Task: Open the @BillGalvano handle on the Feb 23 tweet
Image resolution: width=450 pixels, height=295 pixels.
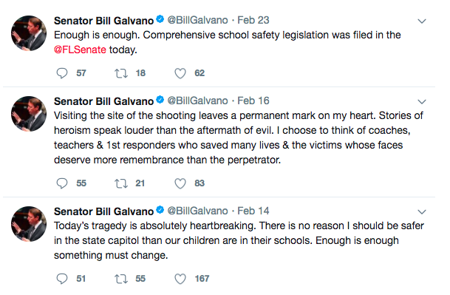Action: click(197, 20)
